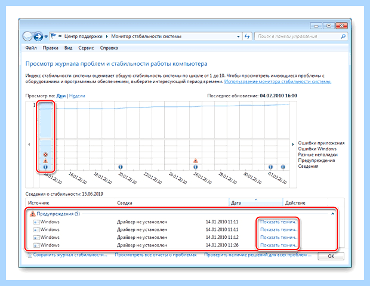Select "Центр поддержки" breadcrumb
The width and height of the screenshot is (370, 286).
click(84, 36)
